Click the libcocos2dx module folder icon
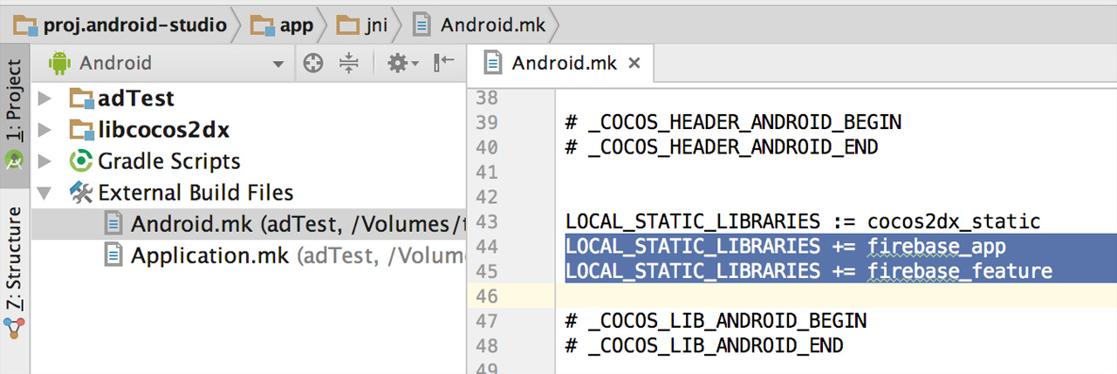Image resolution: width=1117 pixels, height=374 pixels. pos(81,130)
